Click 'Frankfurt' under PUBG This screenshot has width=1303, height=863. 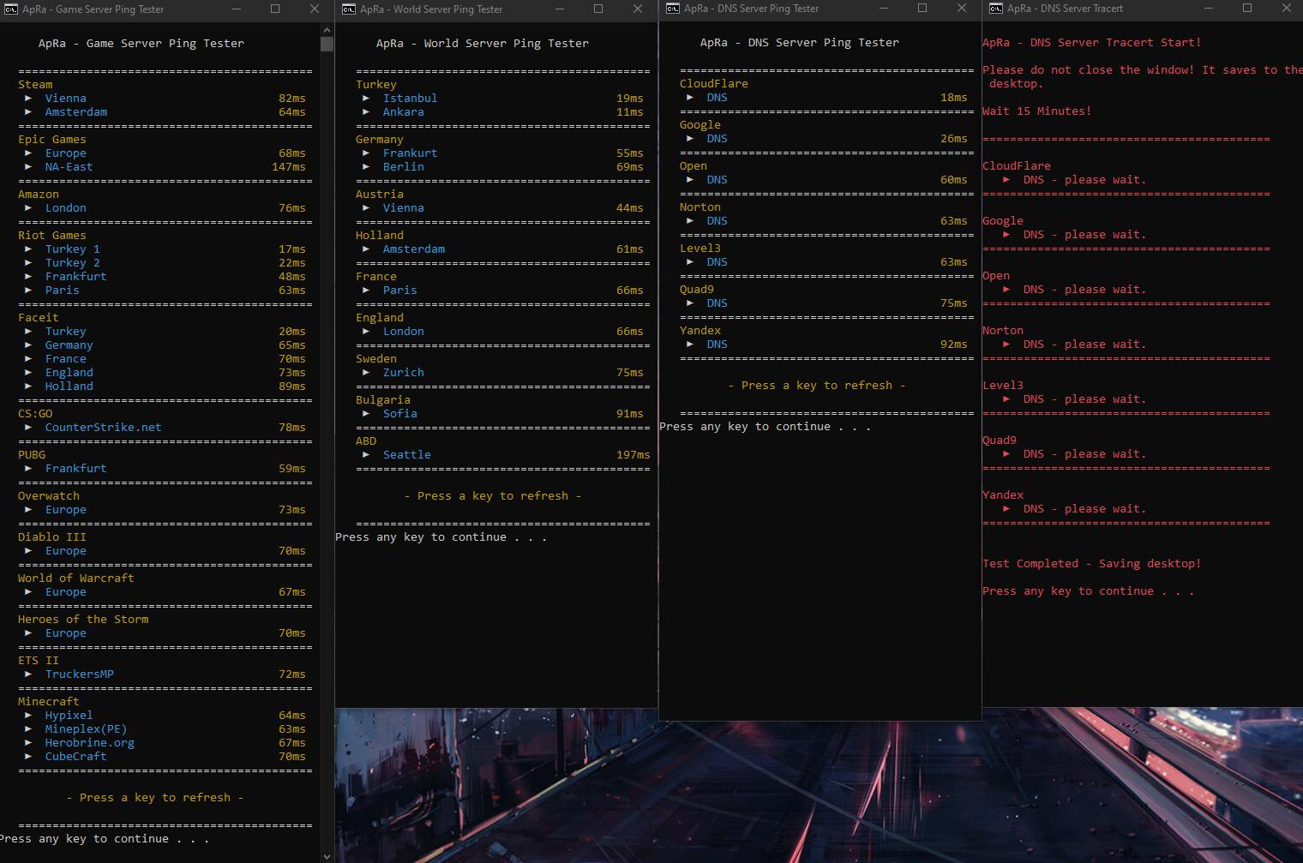[x=76, y=469]
